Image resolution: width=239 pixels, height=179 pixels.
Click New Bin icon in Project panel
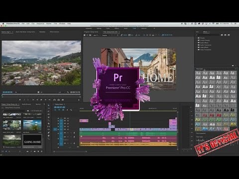click(34, 151)
